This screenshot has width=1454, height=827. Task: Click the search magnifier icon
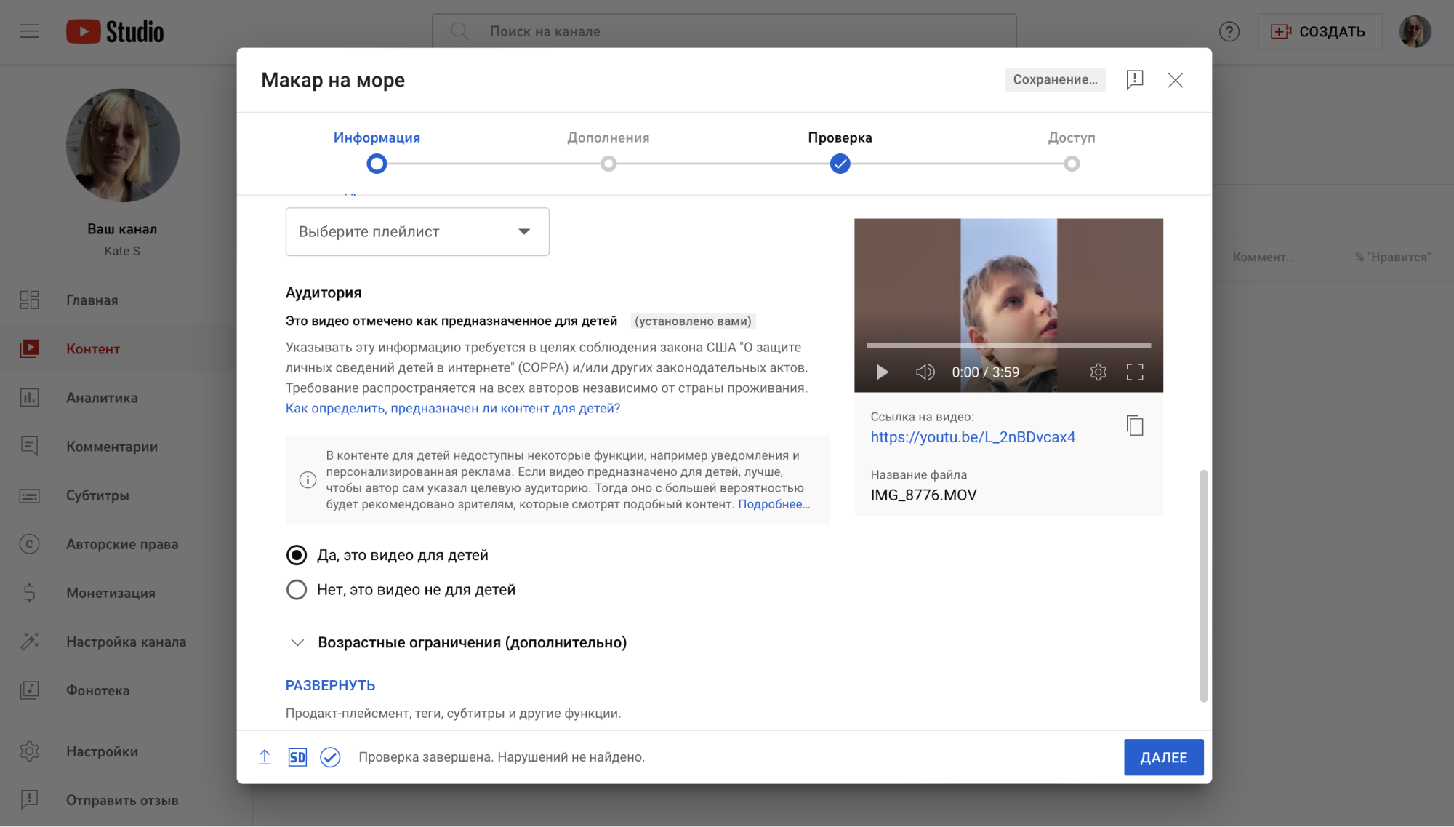tap(459, 31)
